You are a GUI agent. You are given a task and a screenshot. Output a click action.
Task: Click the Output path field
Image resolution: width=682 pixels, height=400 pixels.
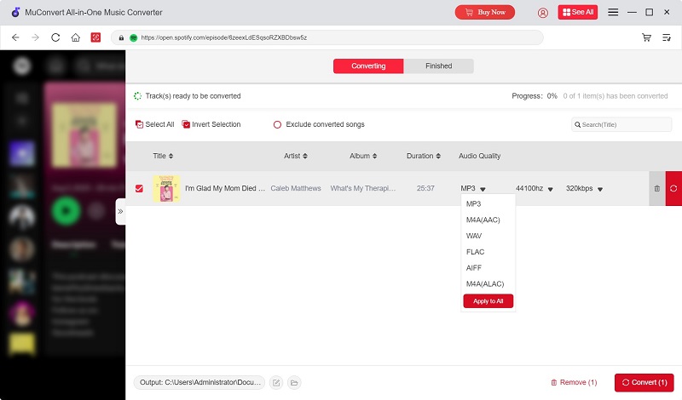(x=199, y=383)
